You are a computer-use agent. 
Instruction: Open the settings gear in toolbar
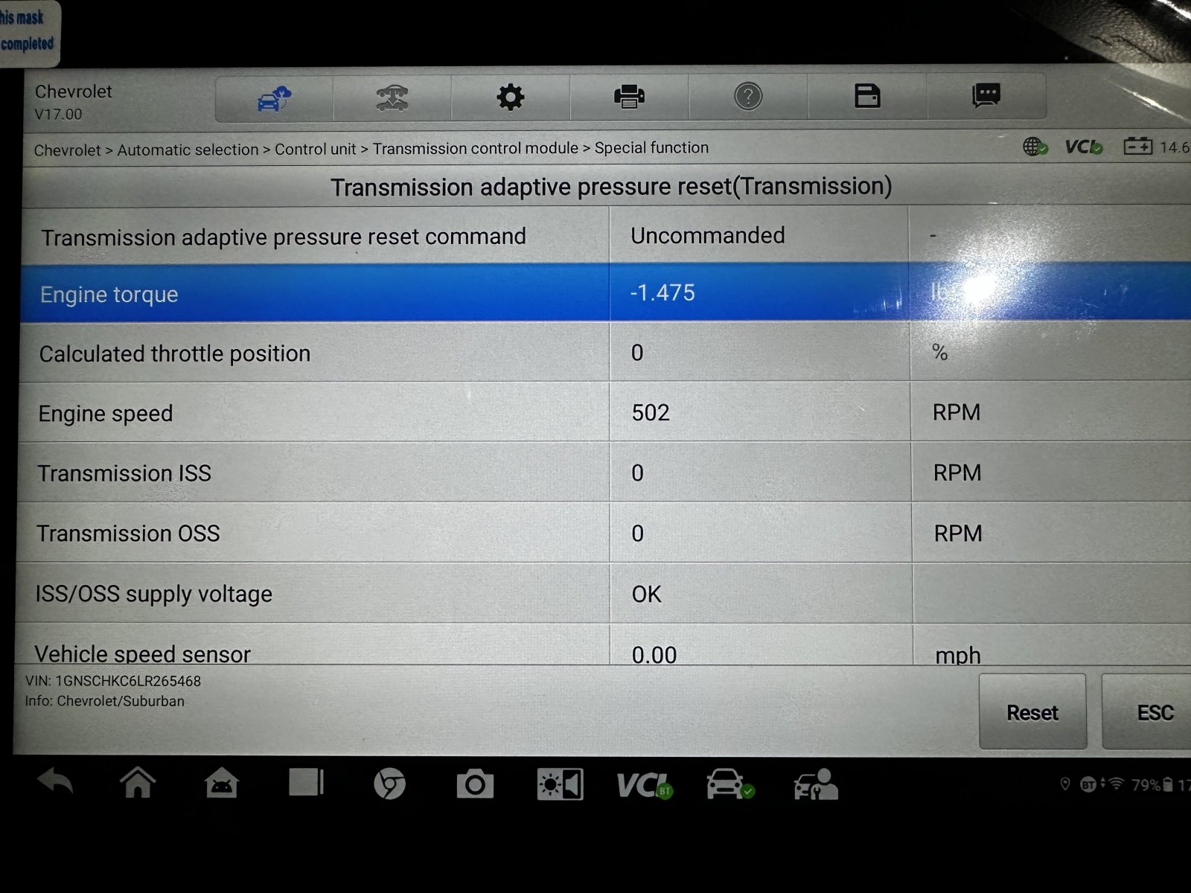coord(511,97)
